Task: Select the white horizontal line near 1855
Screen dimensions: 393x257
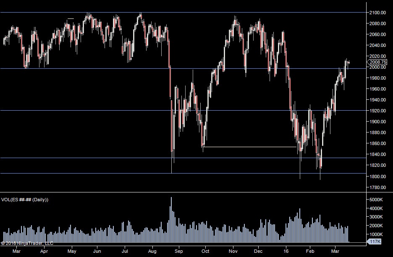Action: pos(250,147)
